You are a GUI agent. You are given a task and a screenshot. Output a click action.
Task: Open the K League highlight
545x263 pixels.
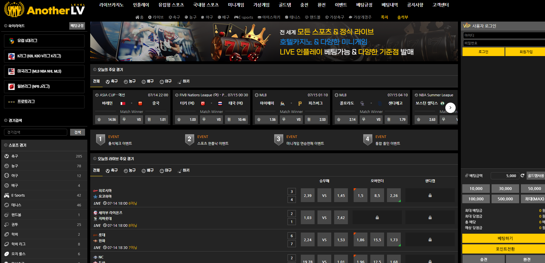tap(44, 56)
